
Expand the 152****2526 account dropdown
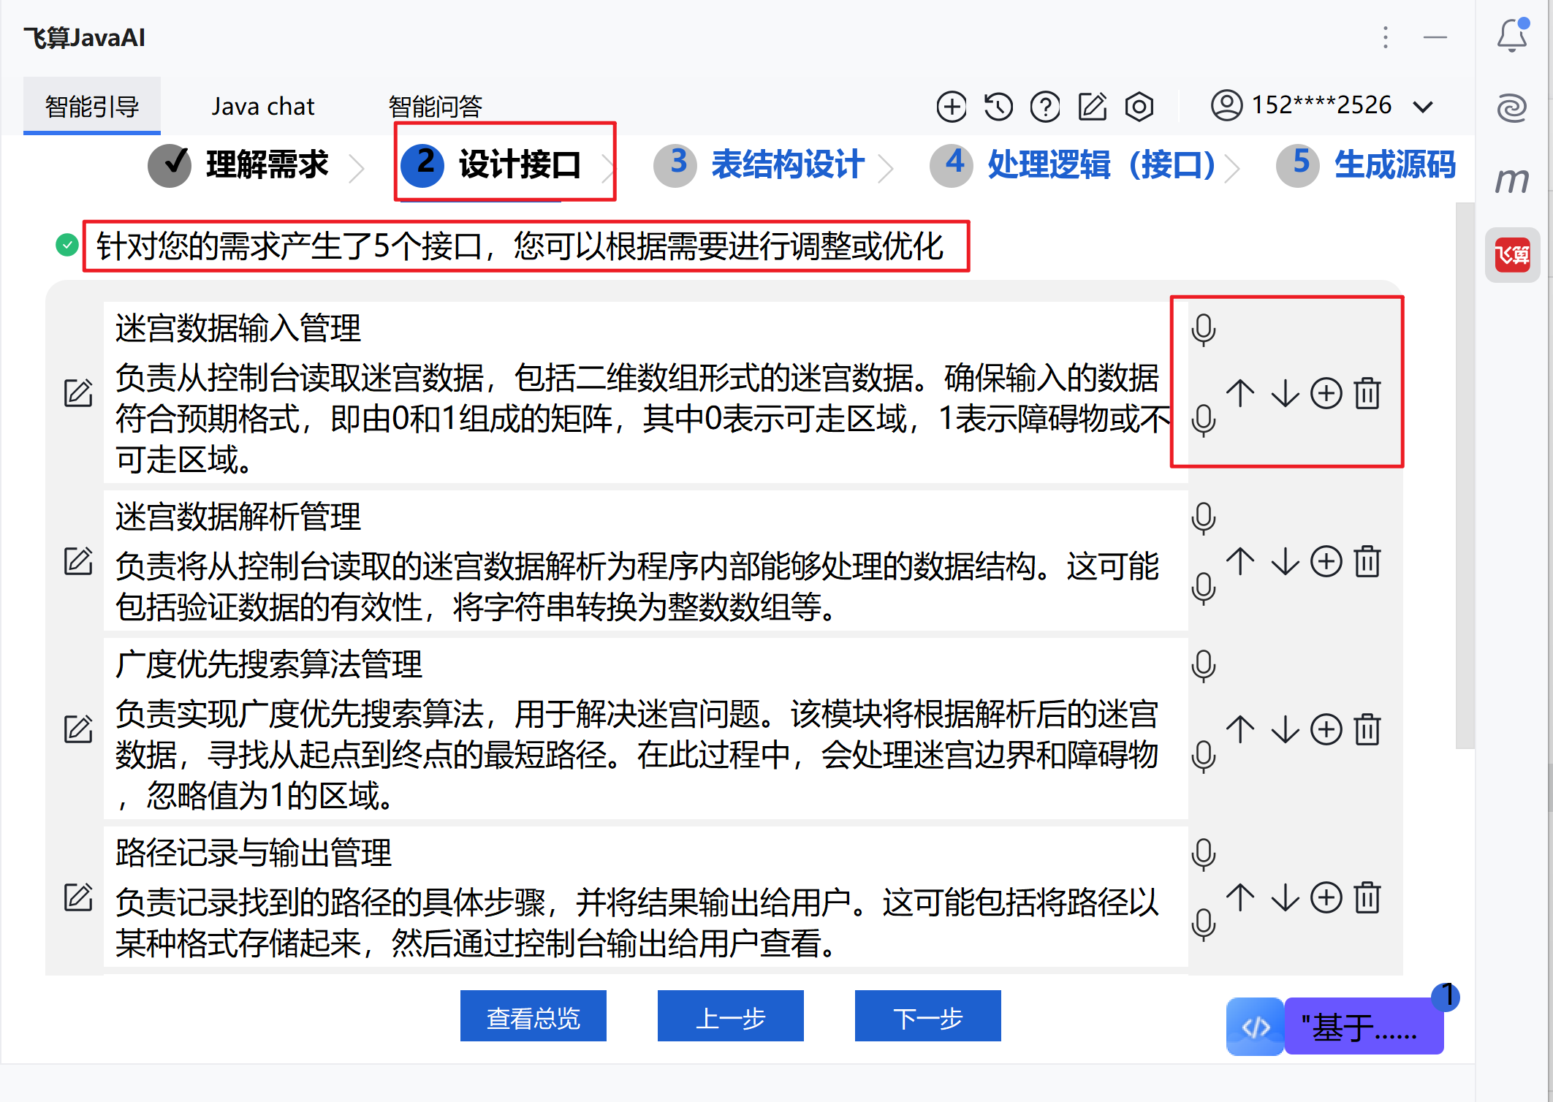pyautogui.click(x=1423, y=107)
